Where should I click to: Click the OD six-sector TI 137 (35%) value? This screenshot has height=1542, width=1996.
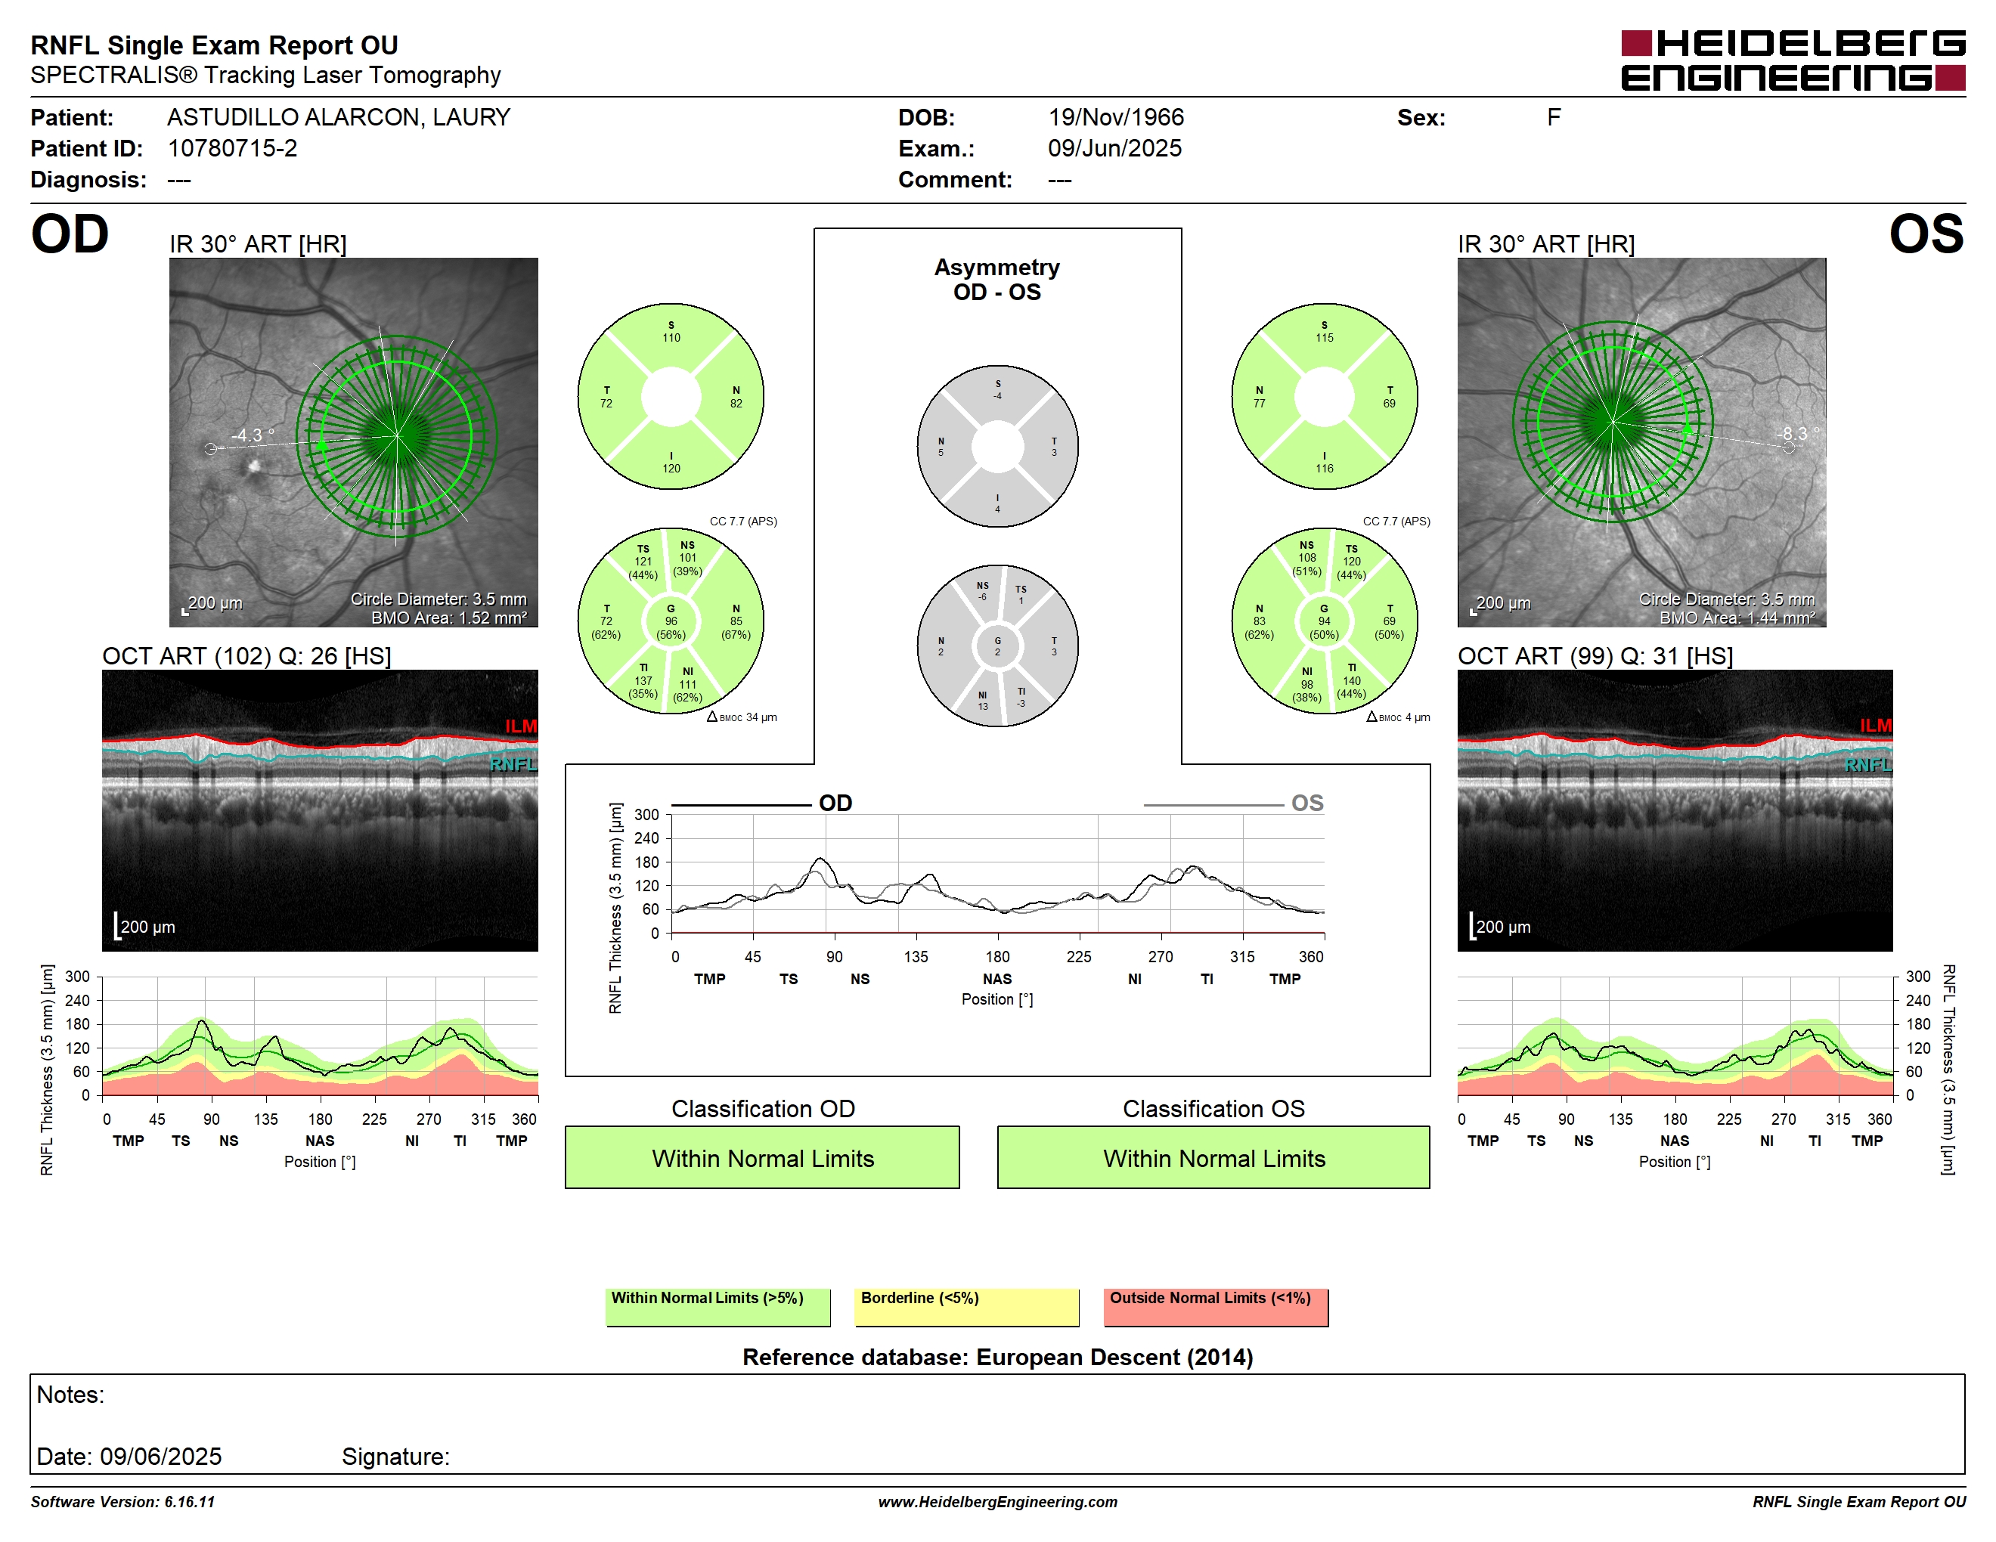click(643, 680)
